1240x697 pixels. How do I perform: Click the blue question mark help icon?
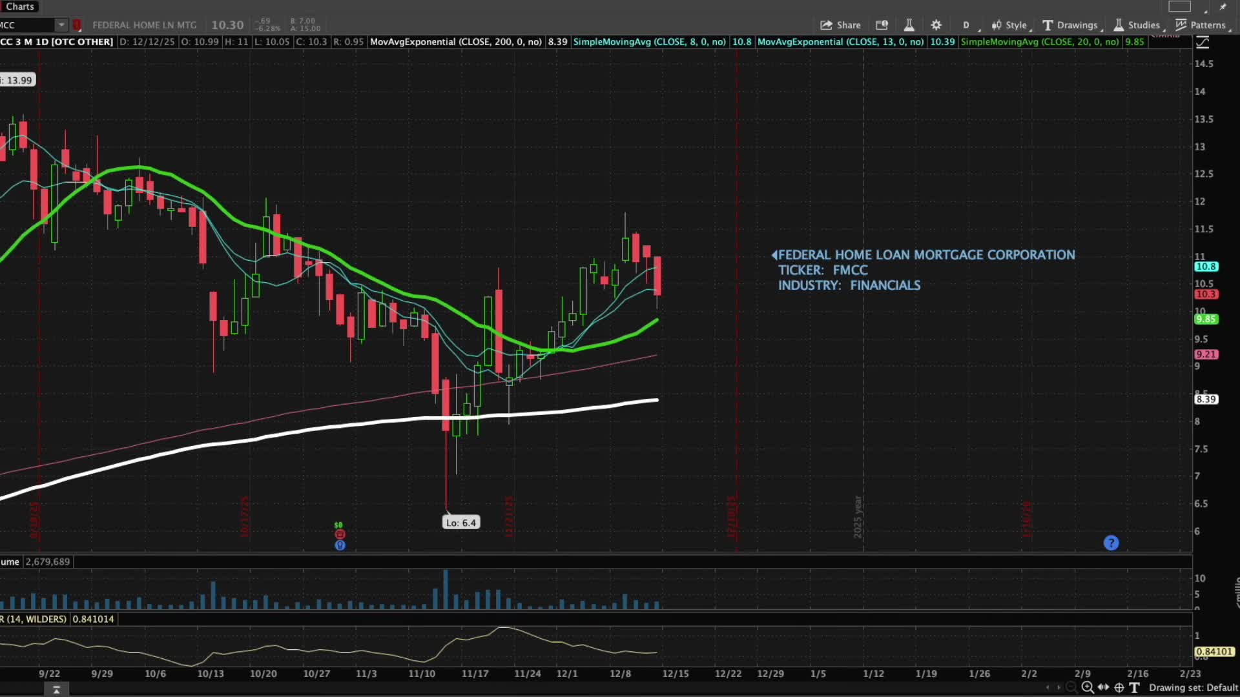(1111, 543)
